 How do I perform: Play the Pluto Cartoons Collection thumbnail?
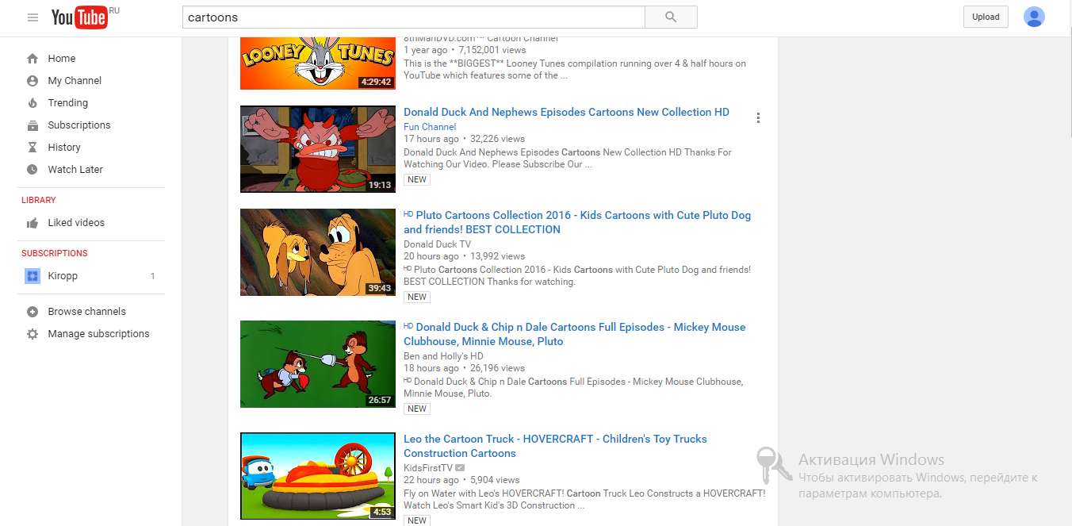click(x=318, y=252)
